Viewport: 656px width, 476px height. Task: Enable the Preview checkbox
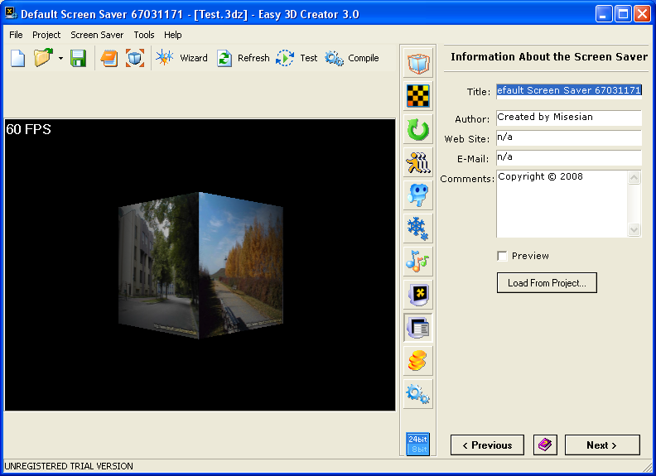tap(502, 256)
